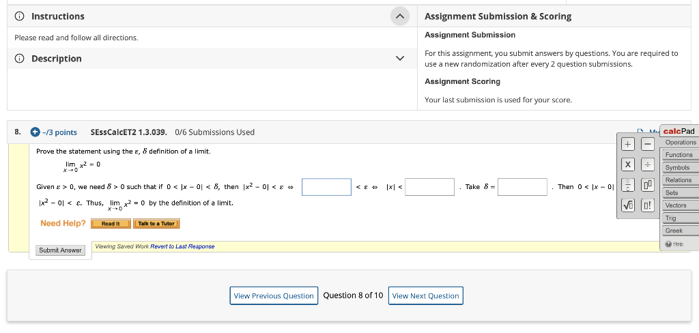
Task: Open the Relations tab in calcPad
Action: [681, 180]
